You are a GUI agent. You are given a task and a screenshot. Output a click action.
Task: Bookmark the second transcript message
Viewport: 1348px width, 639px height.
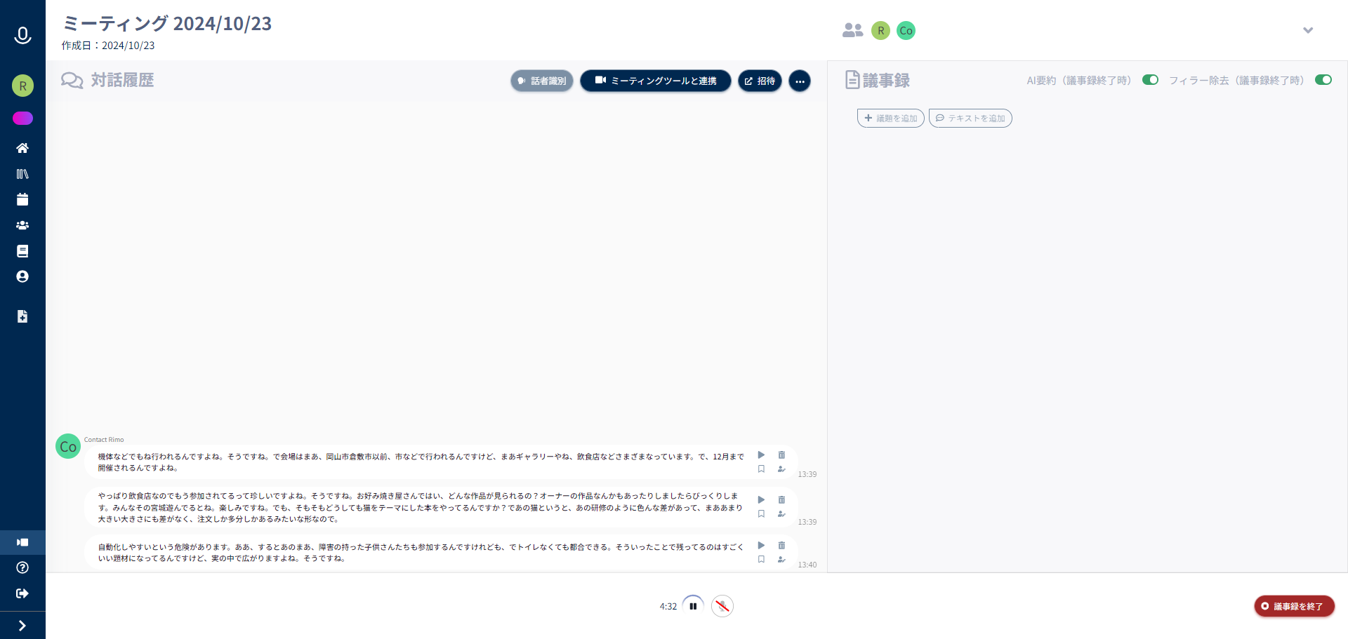pos(761,514)
